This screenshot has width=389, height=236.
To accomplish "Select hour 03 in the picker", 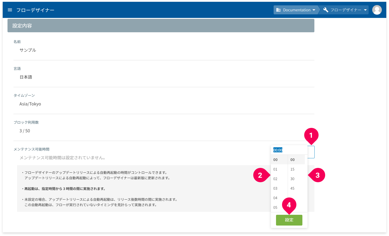I will pos(279,188).
